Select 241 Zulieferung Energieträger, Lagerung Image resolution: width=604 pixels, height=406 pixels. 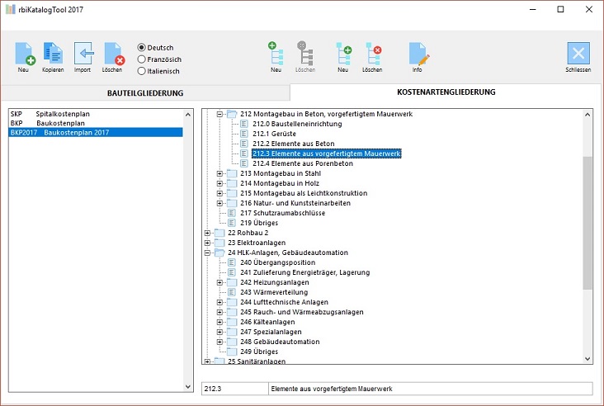(305, 272)
